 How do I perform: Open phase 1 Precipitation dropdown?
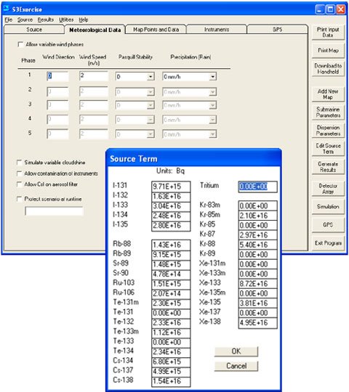tap(212, 76)
